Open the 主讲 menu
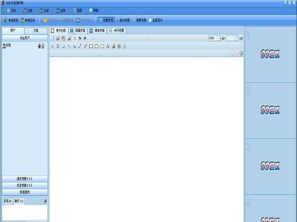 (44, 10)
